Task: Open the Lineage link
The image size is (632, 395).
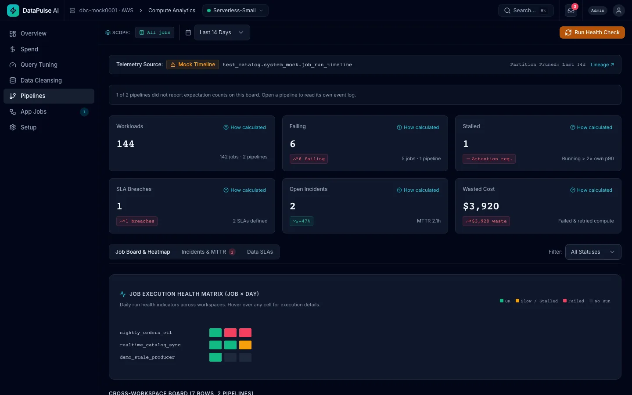Action: 602,65
